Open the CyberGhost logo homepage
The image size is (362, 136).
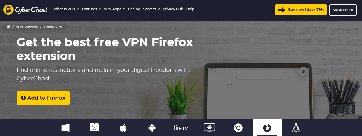coord(26,10)
